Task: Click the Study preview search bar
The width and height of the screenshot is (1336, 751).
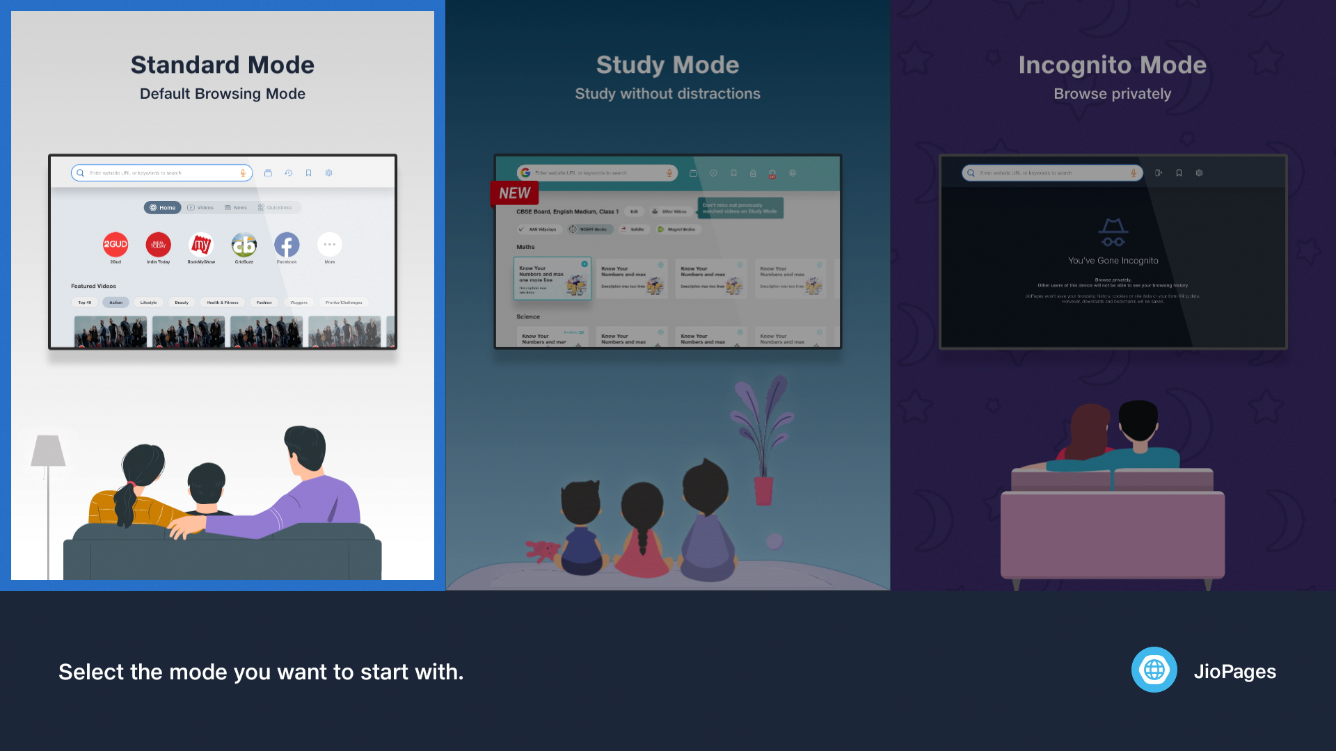Action: (597, 173)
